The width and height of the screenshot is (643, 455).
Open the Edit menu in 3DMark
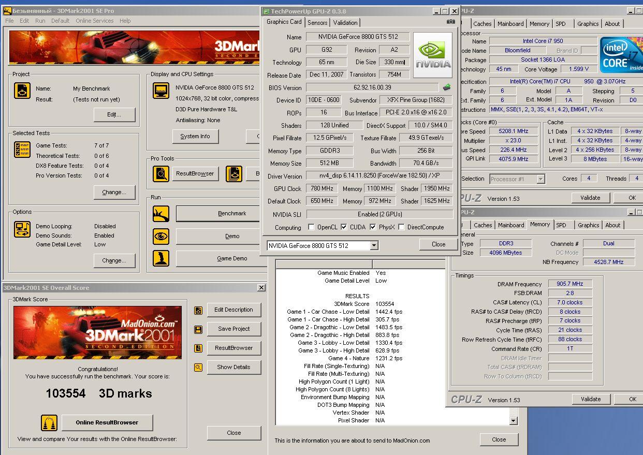pos(24,21)
